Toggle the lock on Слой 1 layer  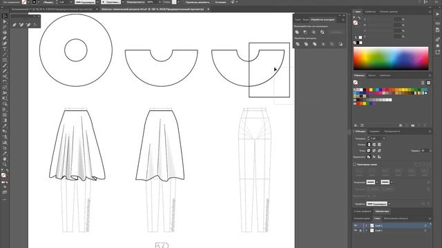coord(361,230)
